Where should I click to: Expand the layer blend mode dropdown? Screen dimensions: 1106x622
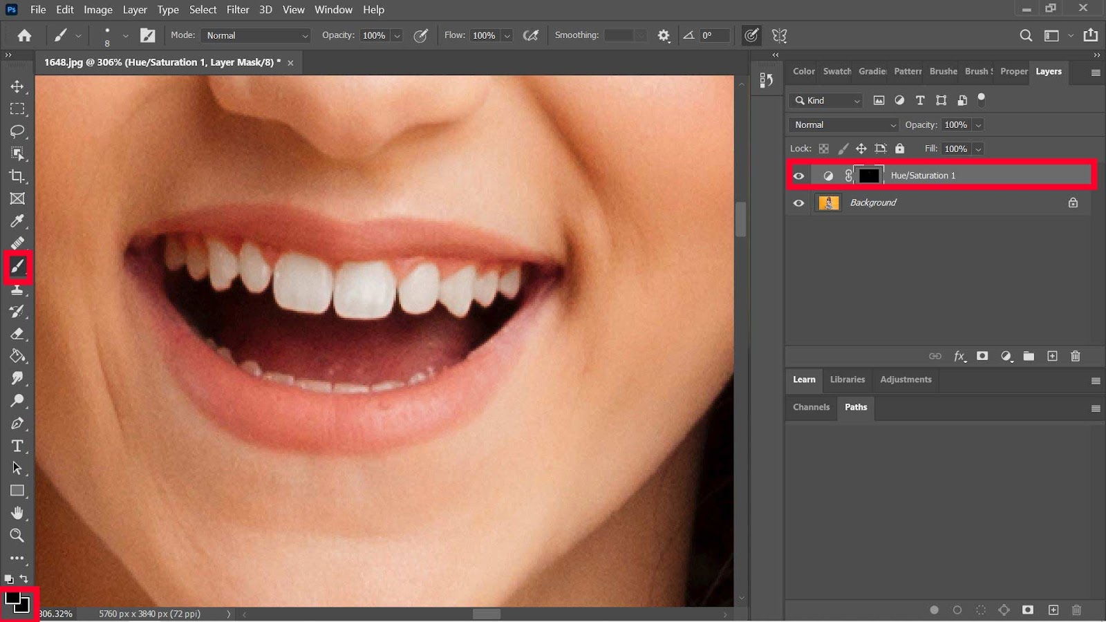(x=843, y=125)
